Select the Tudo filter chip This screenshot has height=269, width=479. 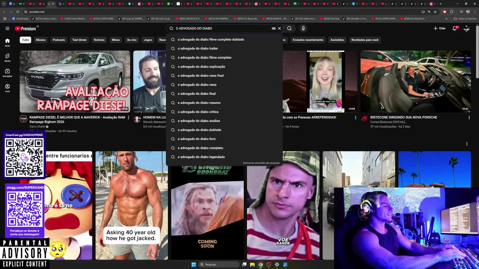(x=25, y=40)
